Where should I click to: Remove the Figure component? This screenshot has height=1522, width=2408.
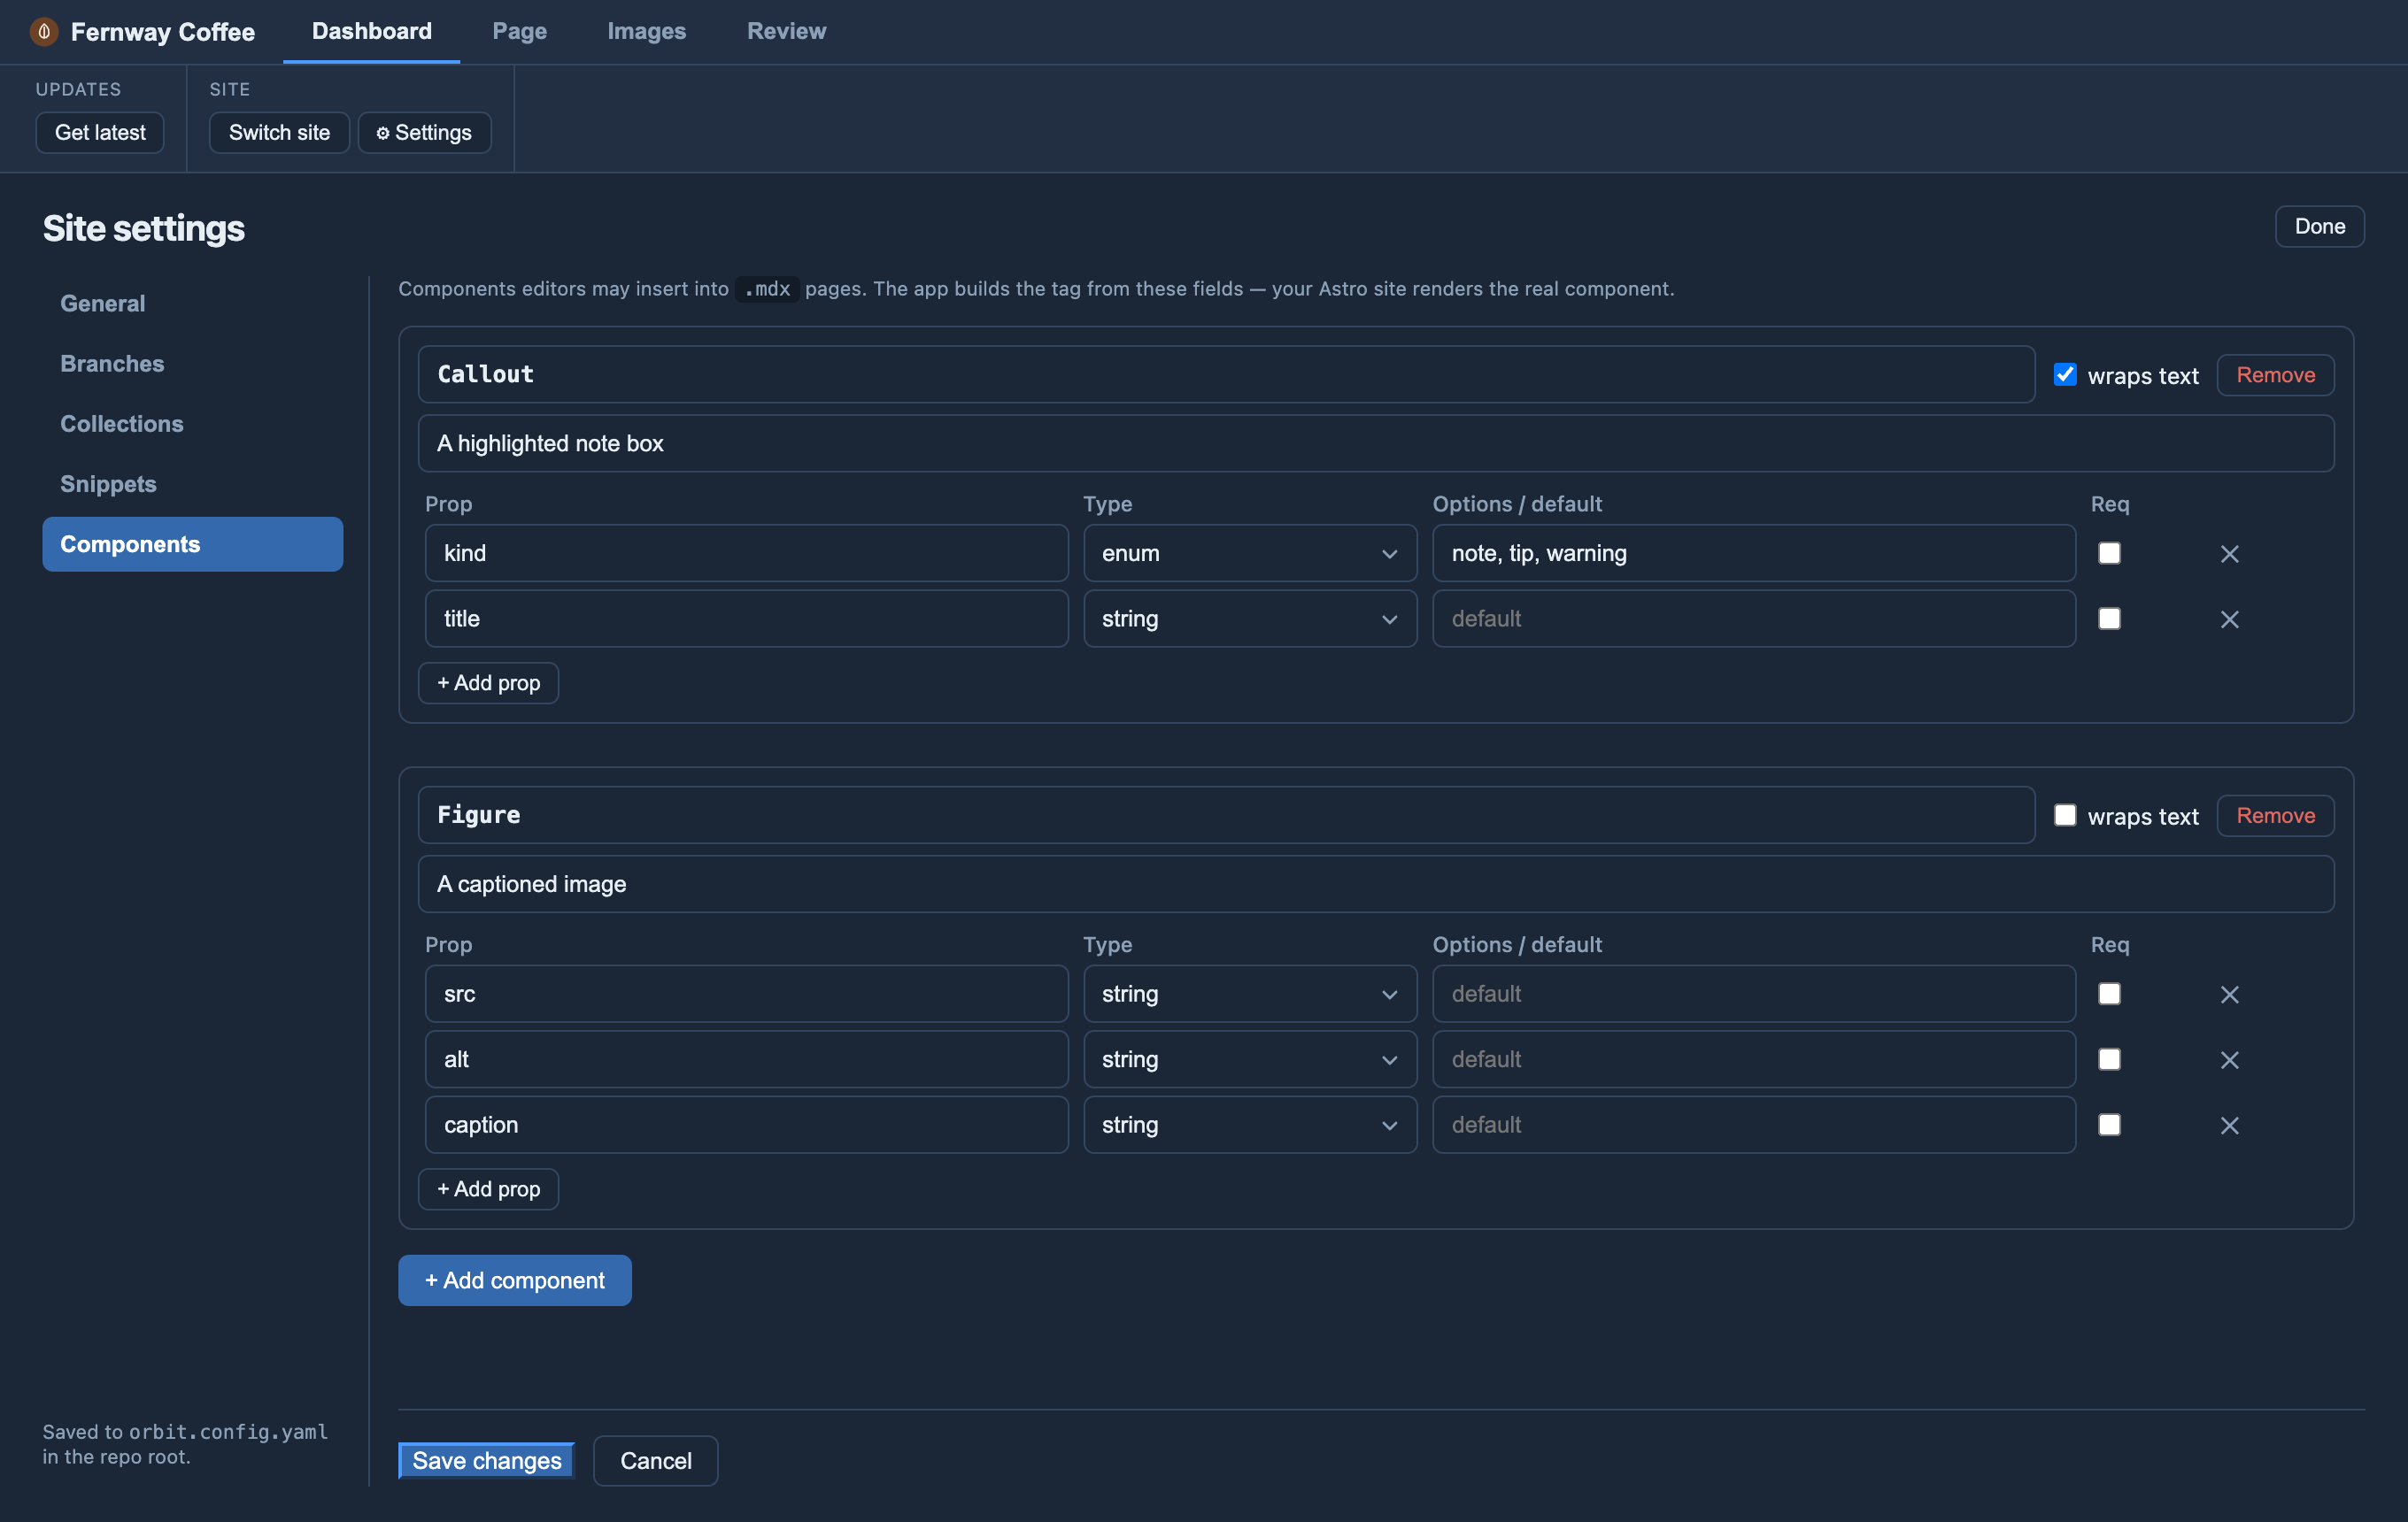2275,816
